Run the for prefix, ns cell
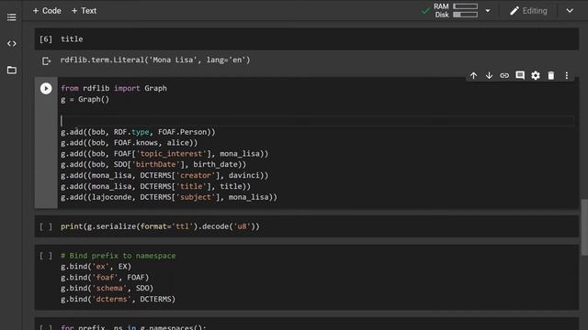 (46, 327)
